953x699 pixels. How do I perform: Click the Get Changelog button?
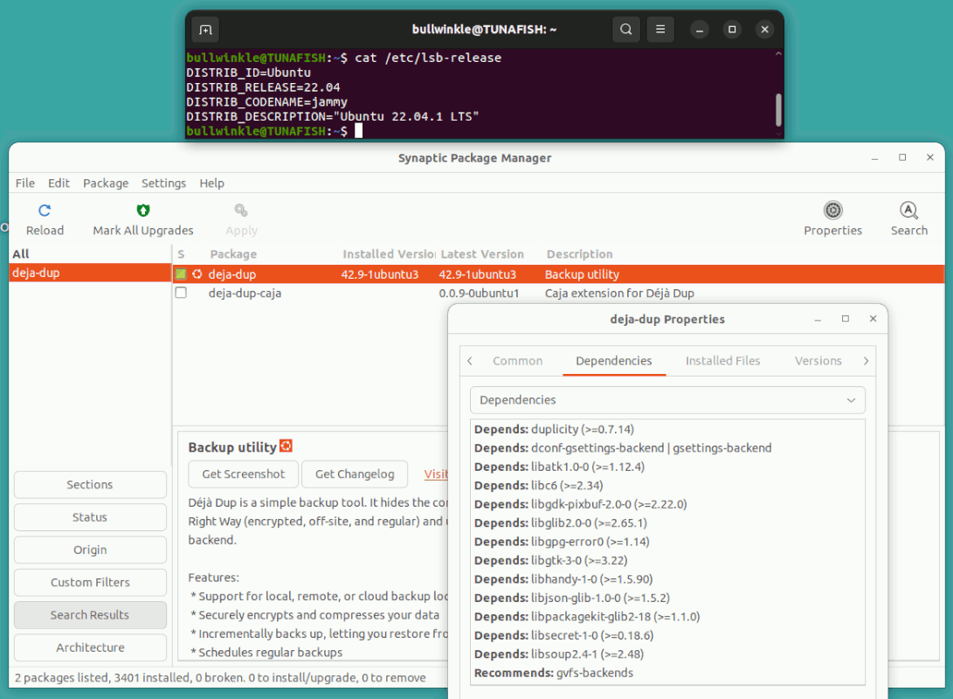point(355,474)
